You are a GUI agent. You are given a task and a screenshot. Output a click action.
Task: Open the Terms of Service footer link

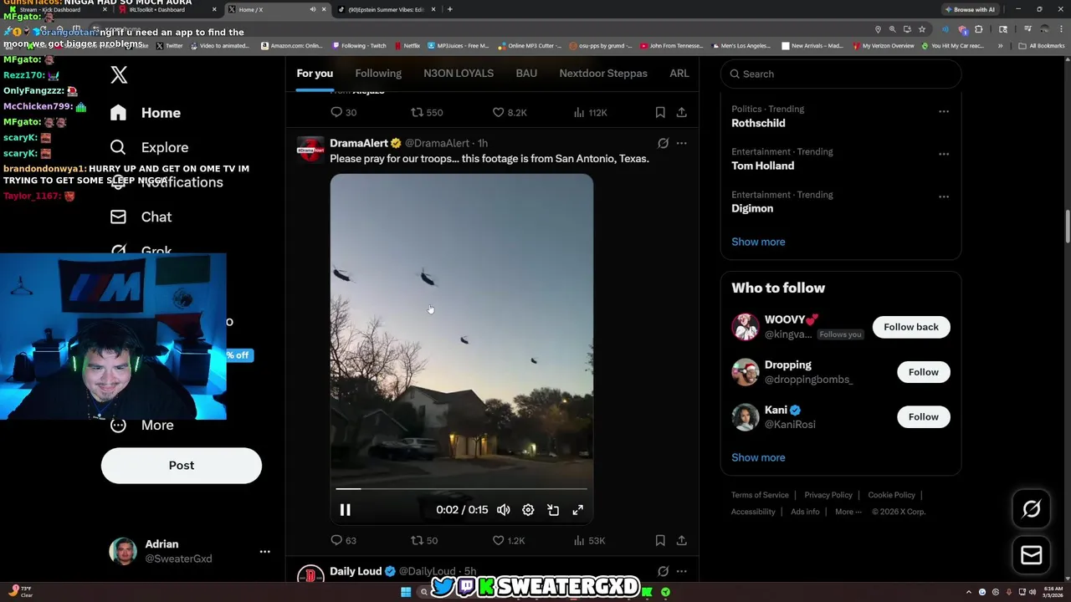tap(760, 495)
